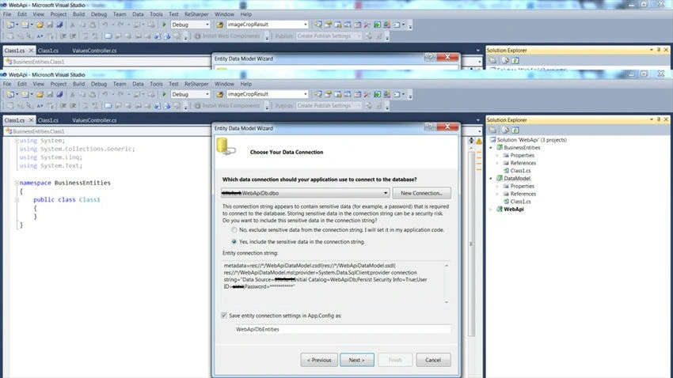Expand References under DataModel project
Viewport: 673px width, 378px height.
pos(498,194)
